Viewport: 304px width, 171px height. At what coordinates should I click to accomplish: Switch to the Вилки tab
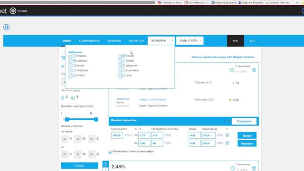67,41
